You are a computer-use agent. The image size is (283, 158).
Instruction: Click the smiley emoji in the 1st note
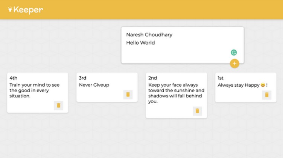[x=263, y=85]
